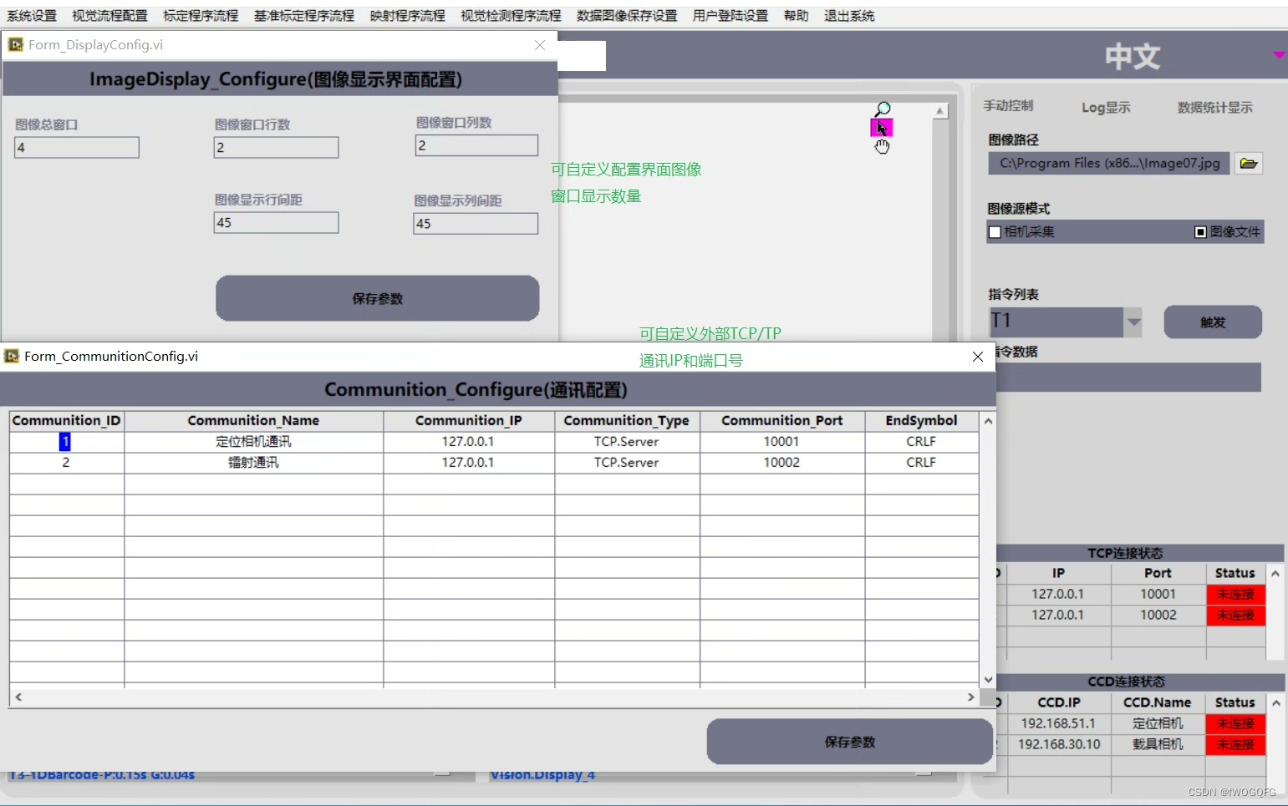Click CCD.IP cell 192.168.30.10
The width and height of the screenshot is (1288, 806).
(1058, 744)
